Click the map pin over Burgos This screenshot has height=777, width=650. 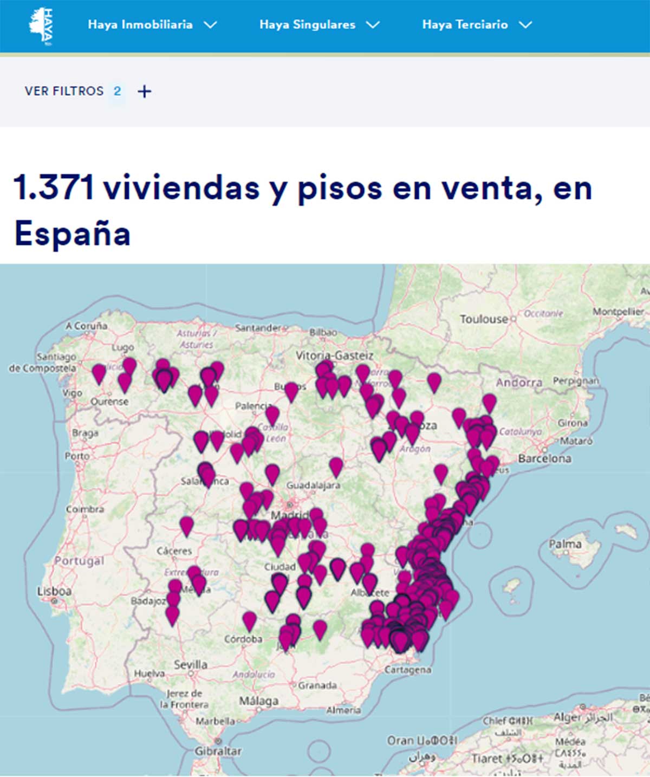(291, 390)
